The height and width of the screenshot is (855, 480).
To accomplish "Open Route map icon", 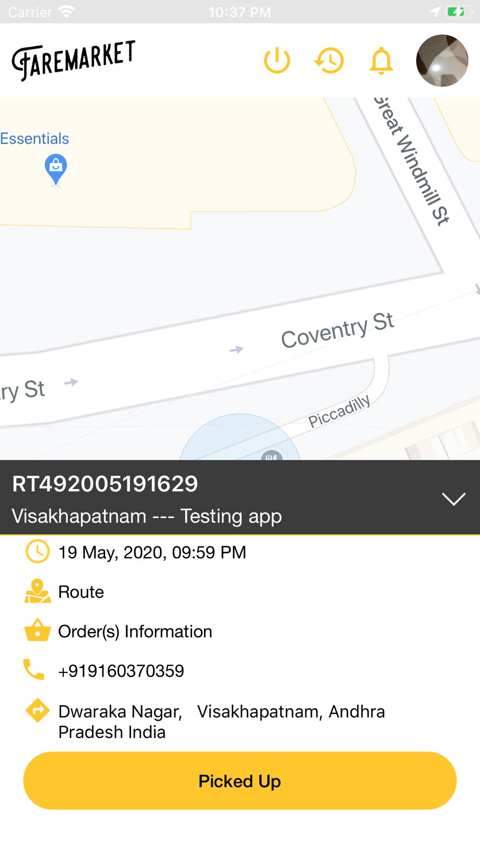I will 37,591.
